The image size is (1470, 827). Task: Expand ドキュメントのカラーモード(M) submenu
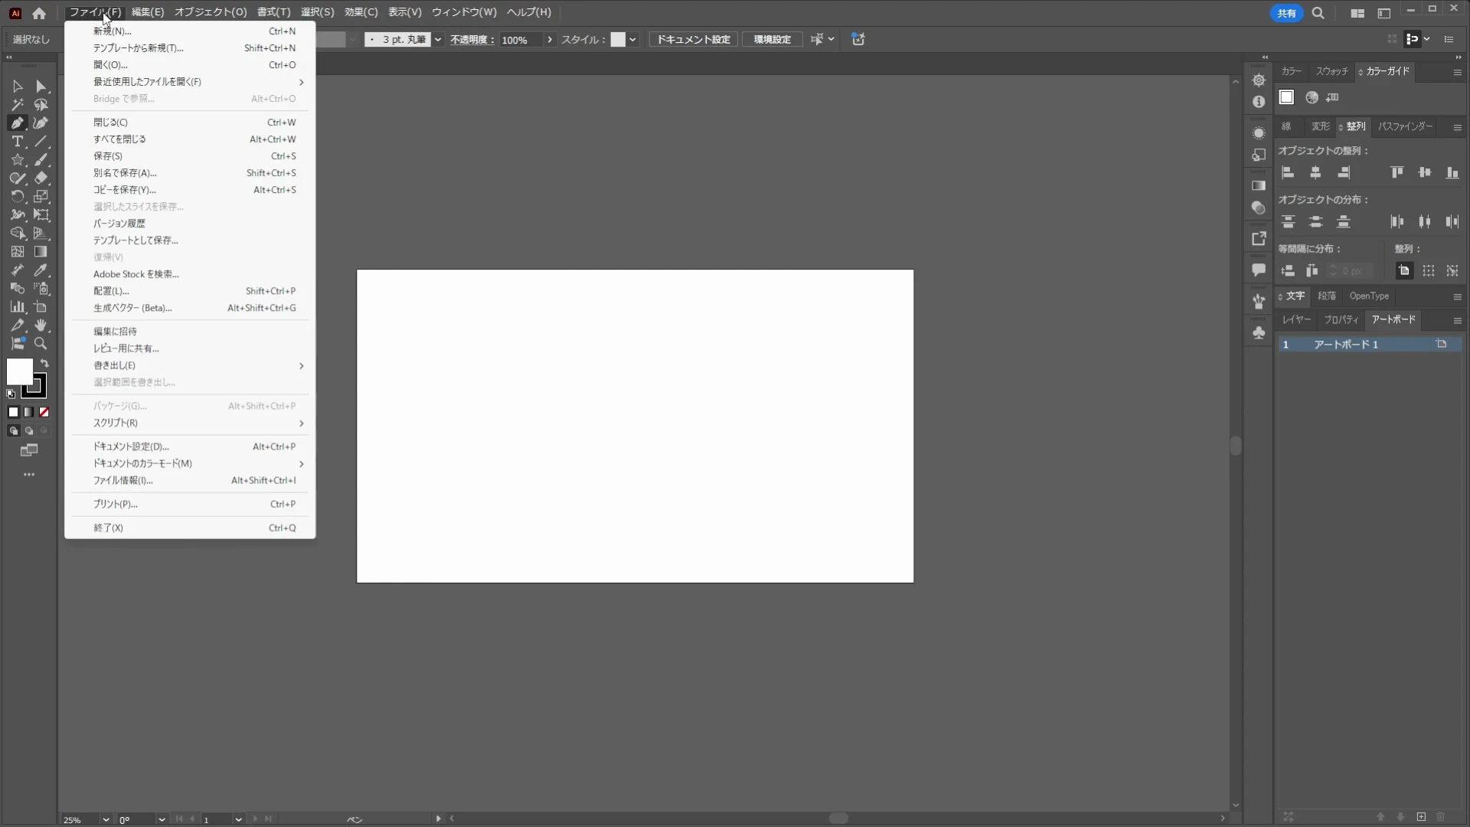point(190,463)
